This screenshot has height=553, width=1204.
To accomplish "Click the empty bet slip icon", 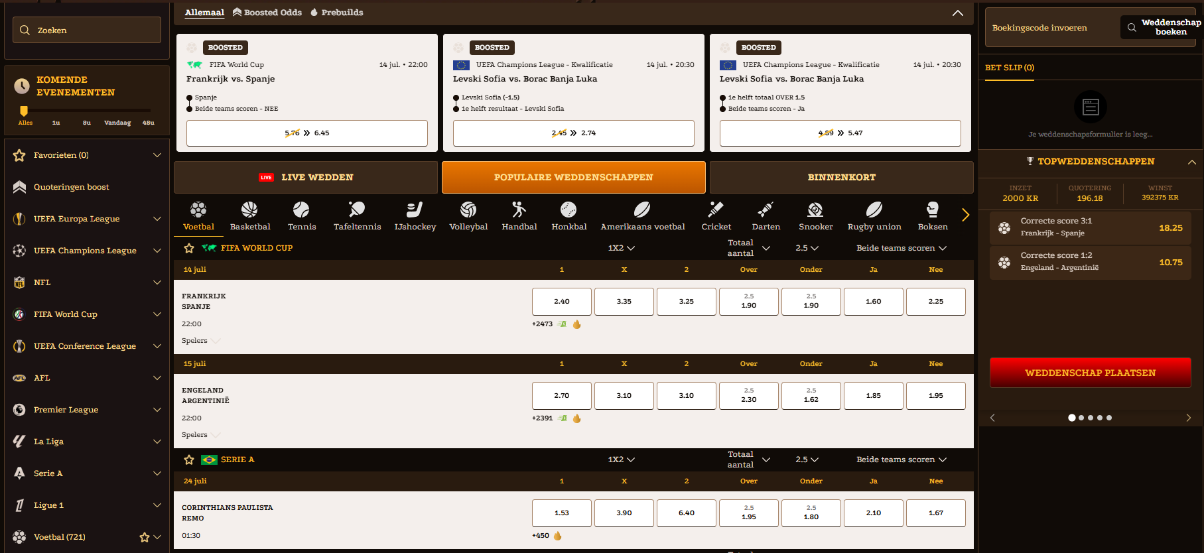I will [1091, 107].
